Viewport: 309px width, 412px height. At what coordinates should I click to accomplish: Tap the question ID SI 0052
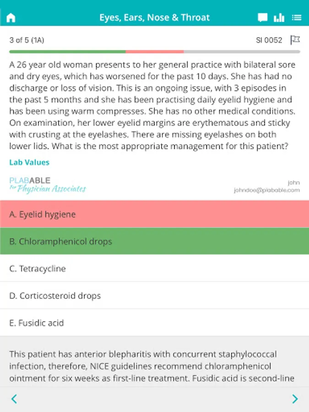[x=269, y=40]
